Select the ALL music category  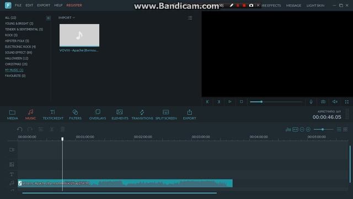pos(10,18)
